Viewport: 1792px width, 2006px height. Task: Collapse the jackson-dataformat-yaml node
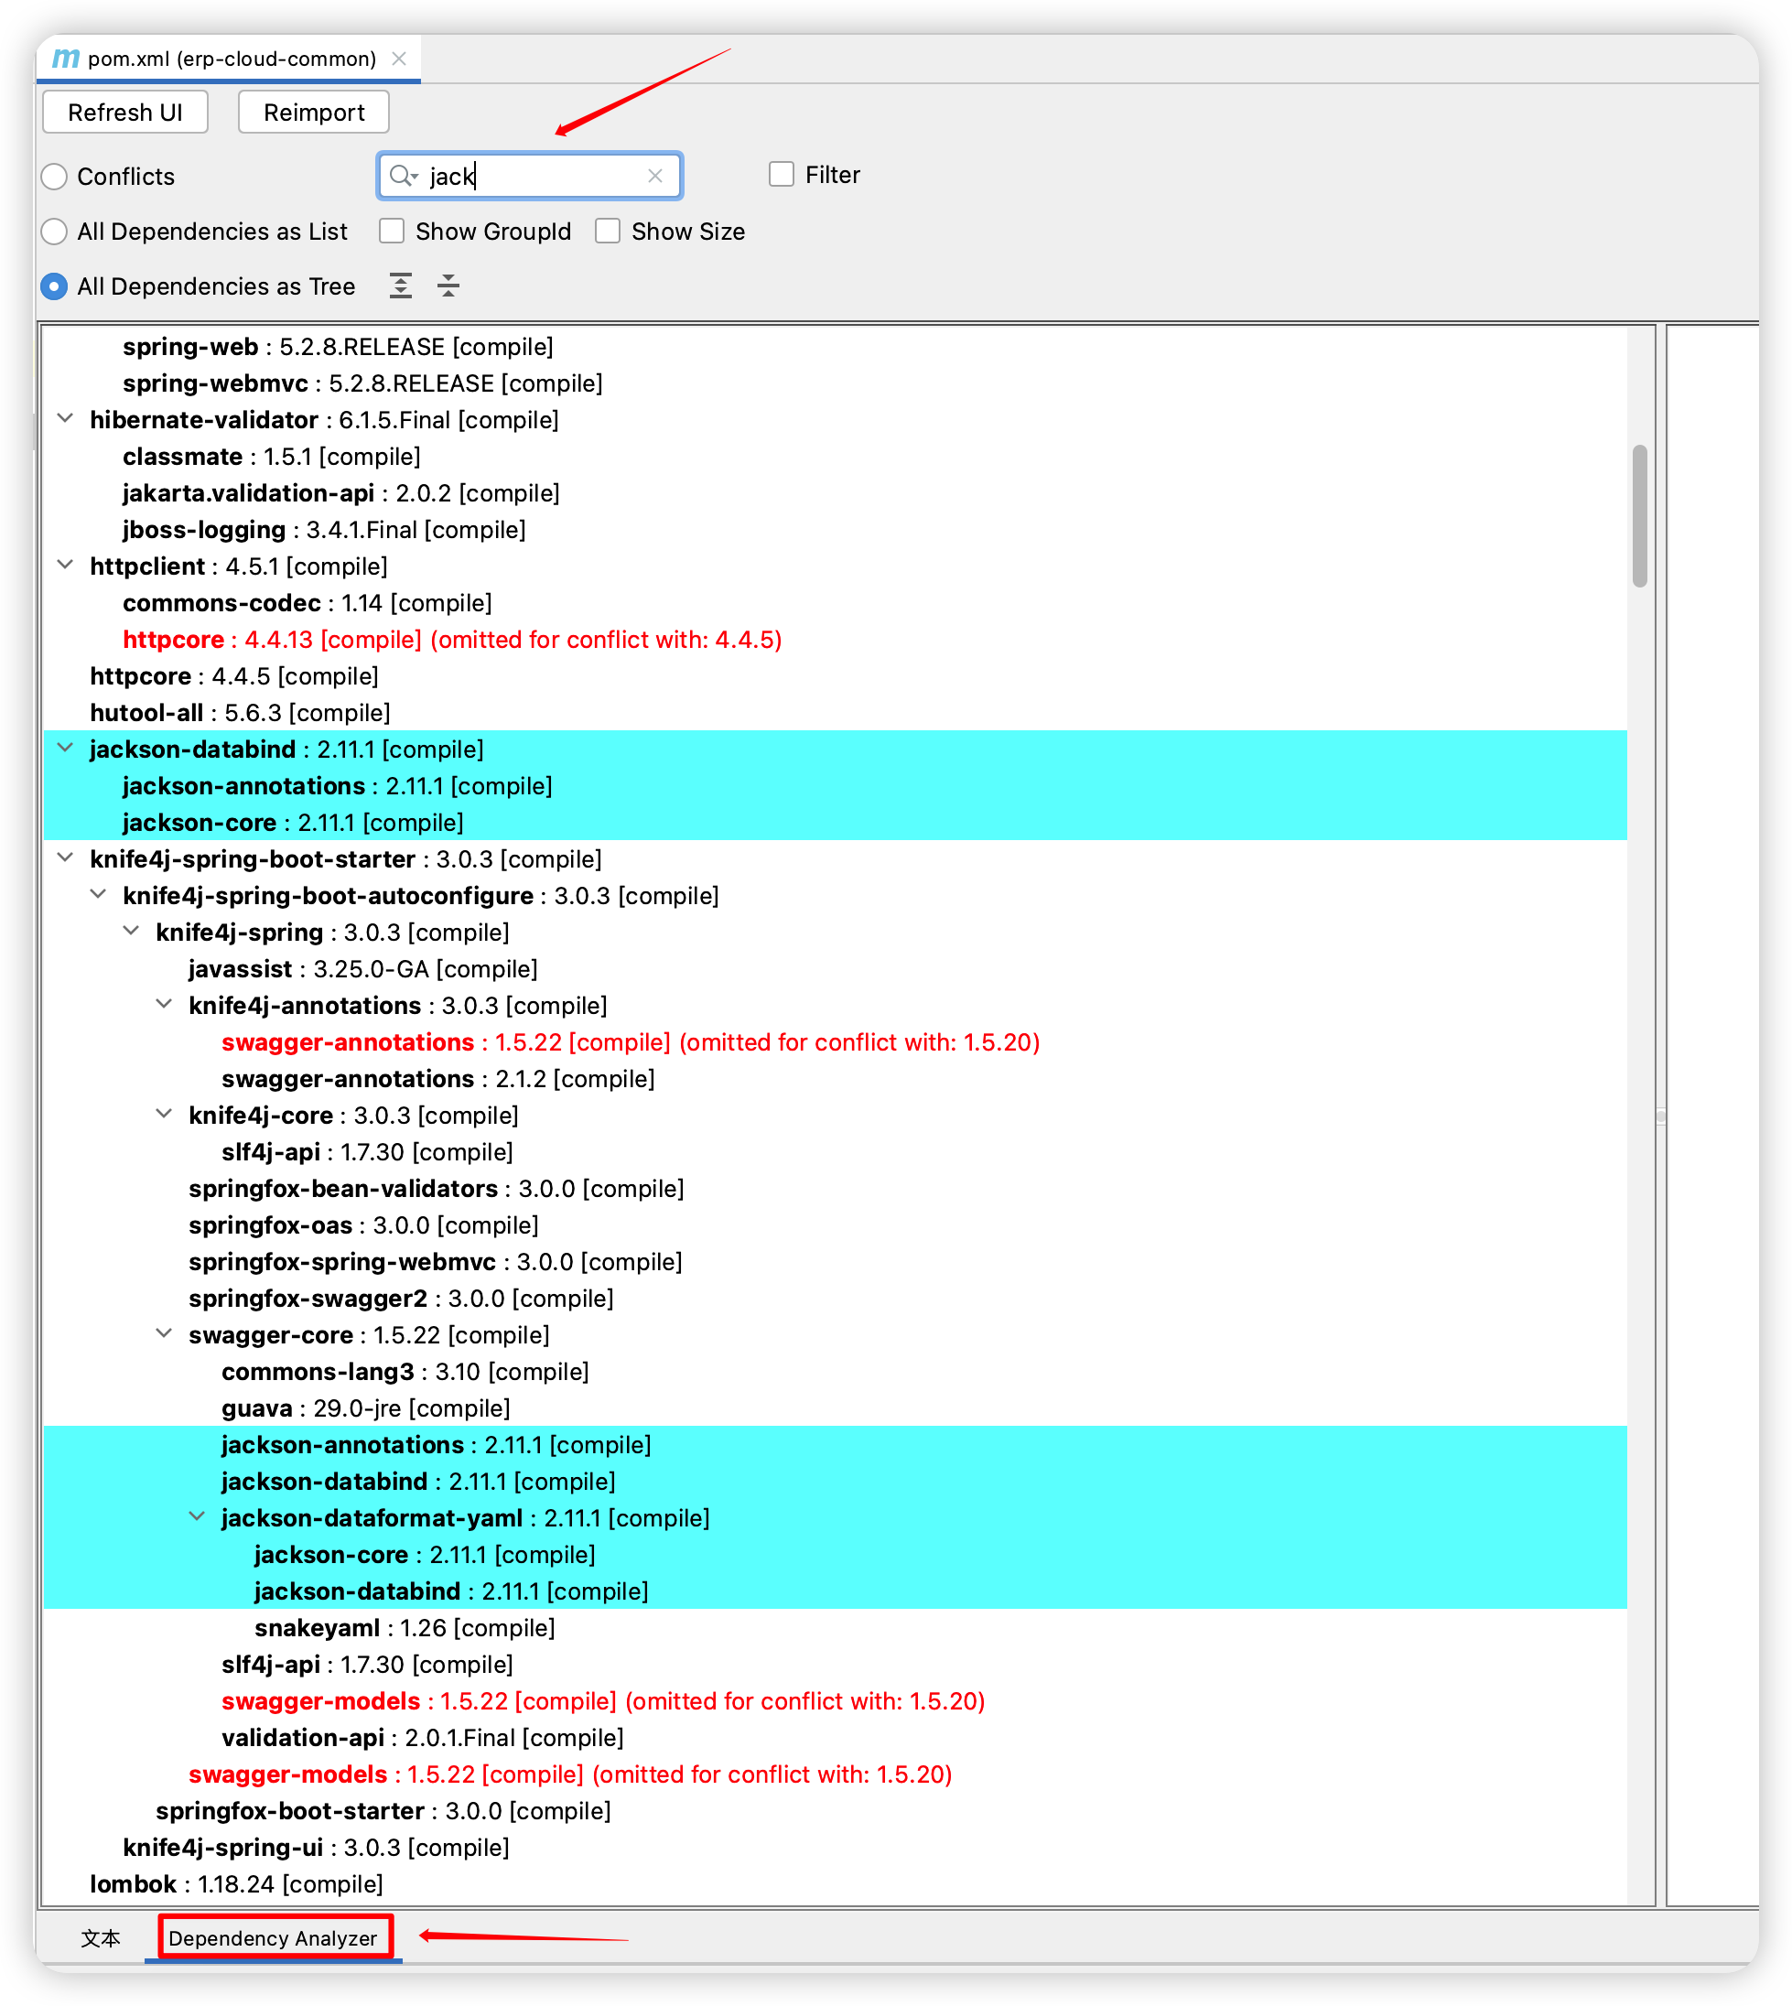tap(197, 1516)
